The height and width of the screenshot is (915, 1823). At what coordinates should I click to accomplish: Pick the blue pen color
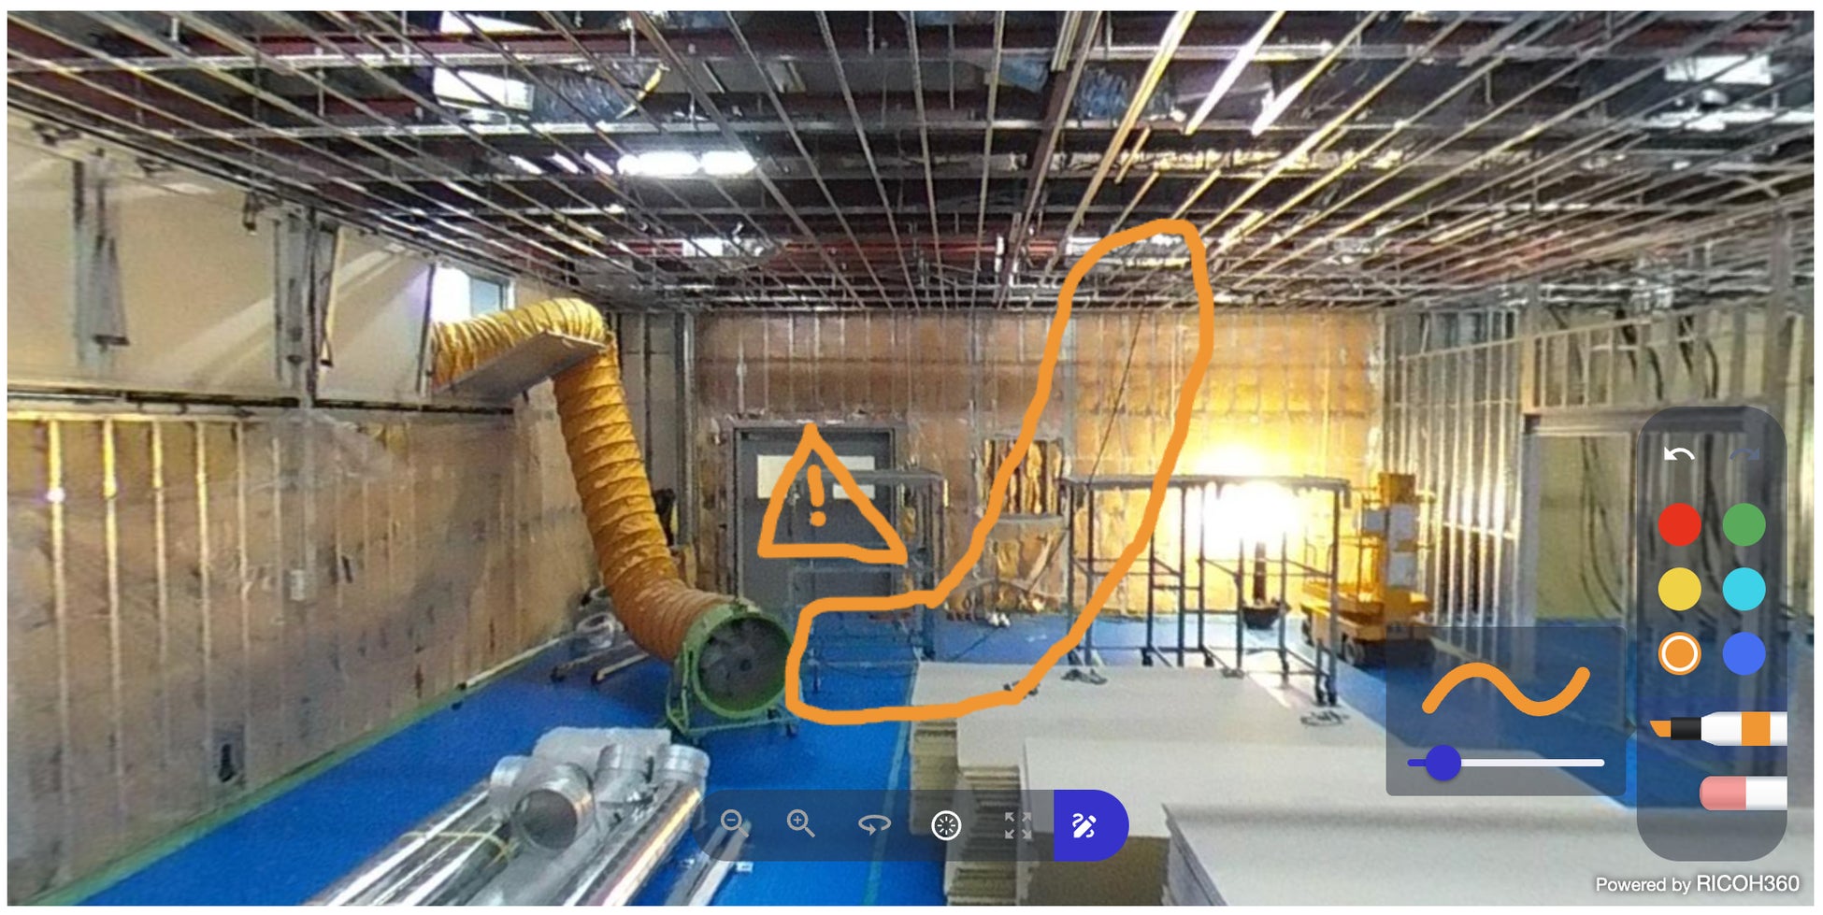tap(1744, 653)
